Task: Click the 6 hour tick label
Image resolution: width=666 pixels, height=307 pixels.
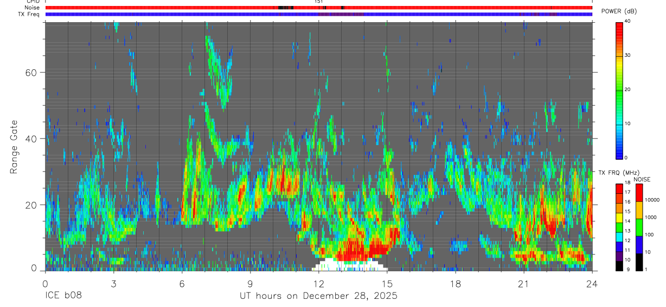Action: pyautogui.click(x=182, y=283)
